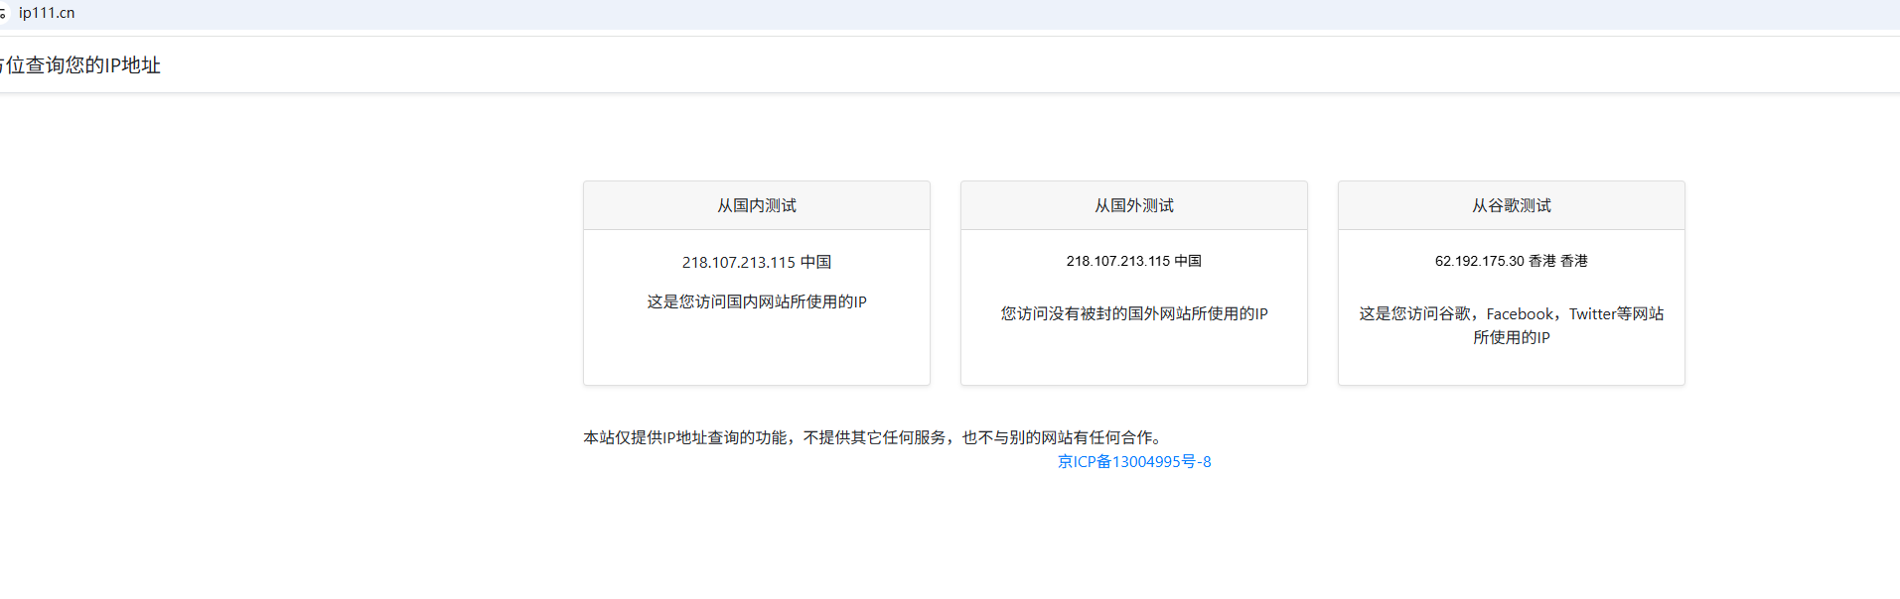Viewport: 1900px width, 599px height.
Task: Select the 从谷歌测试 card header
Action: tap(1511, 205)
